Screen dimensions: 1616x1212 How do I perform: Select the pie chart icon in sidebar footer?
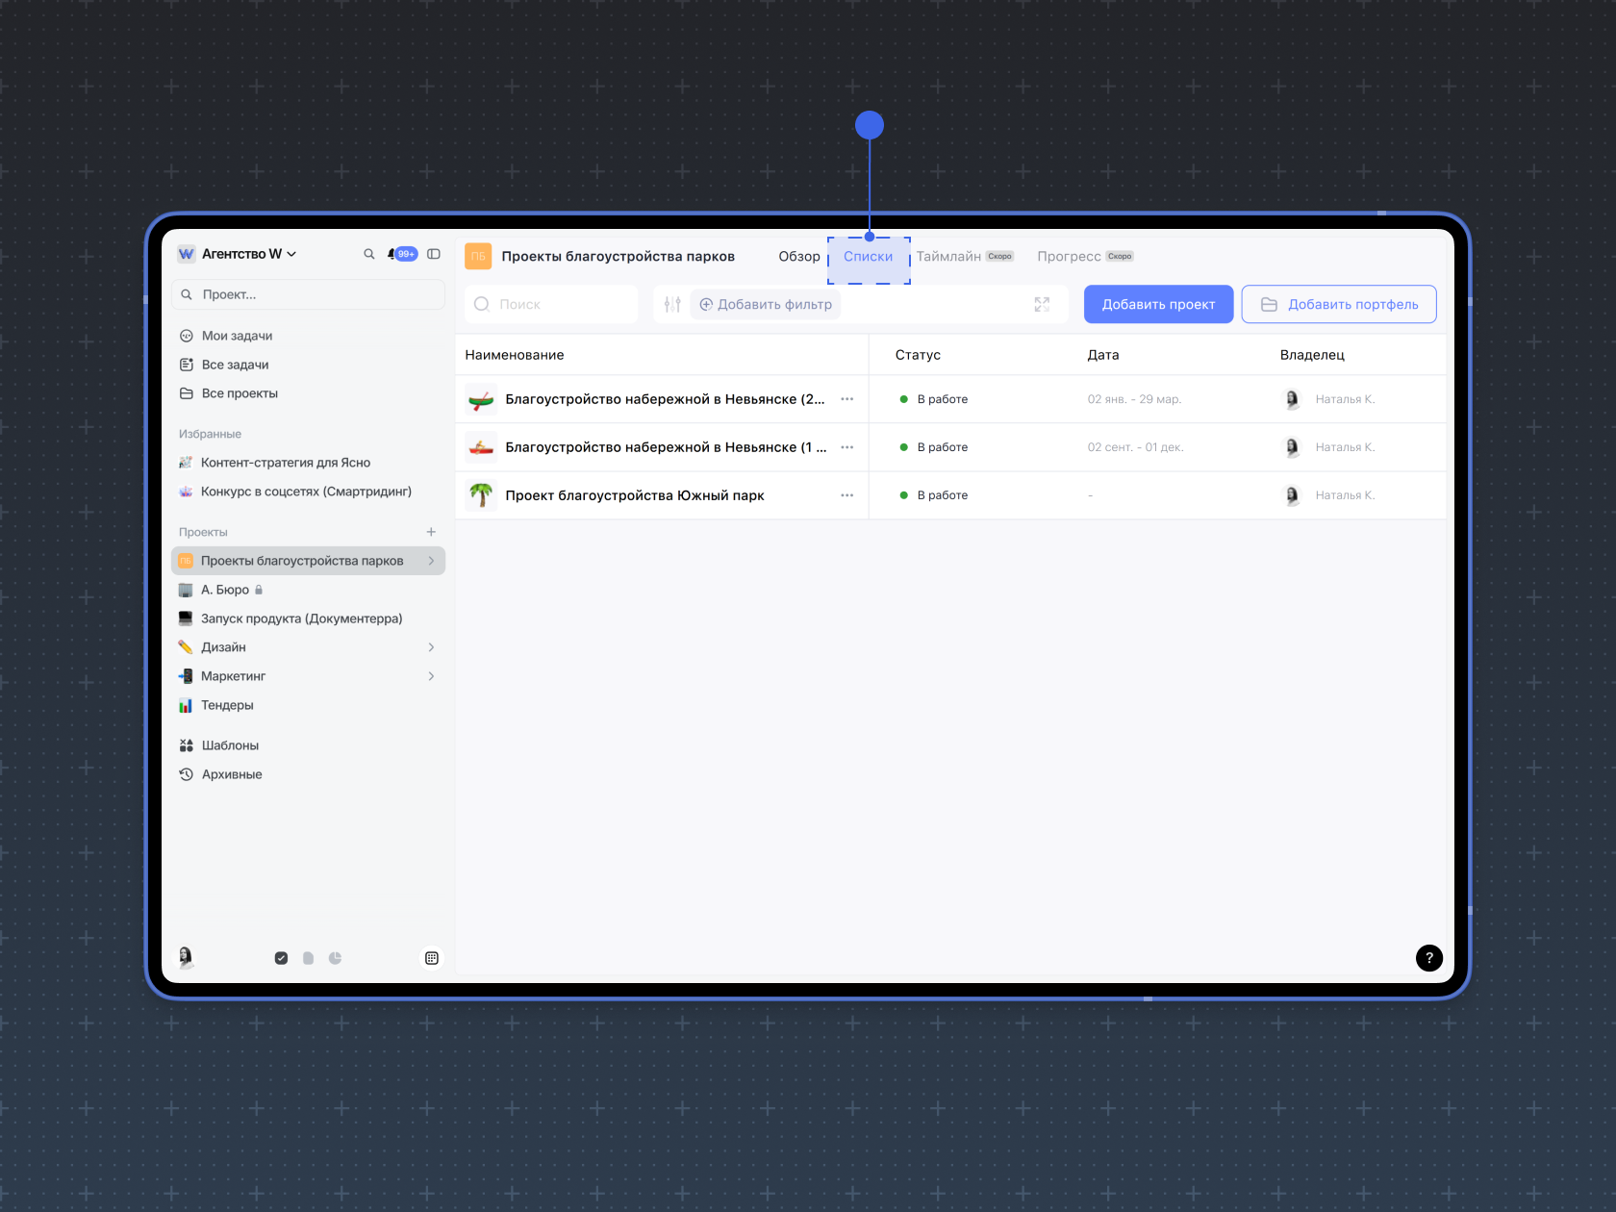click(335, 958)
